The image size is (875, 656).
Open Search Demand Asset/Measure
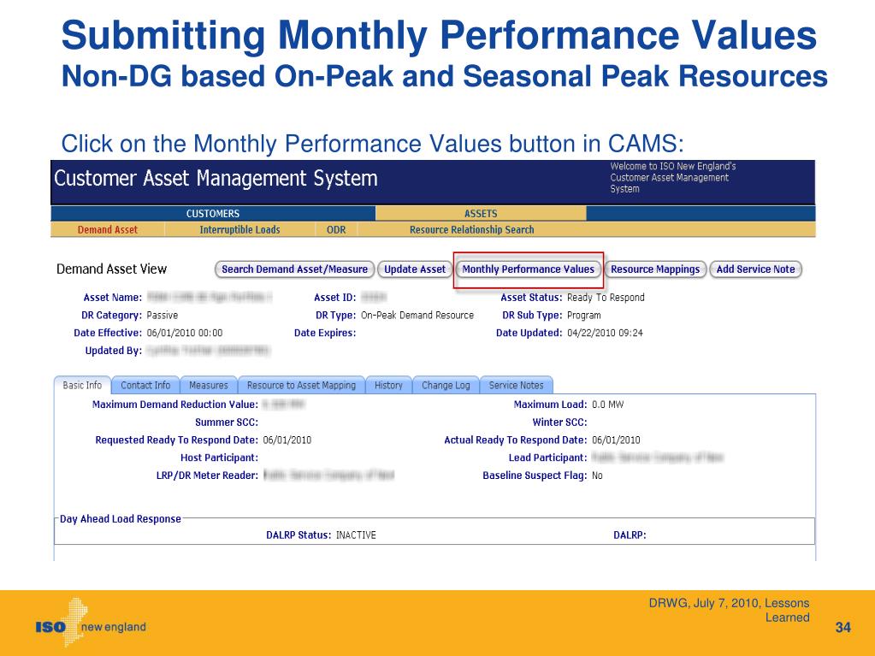tap(294, 269)
